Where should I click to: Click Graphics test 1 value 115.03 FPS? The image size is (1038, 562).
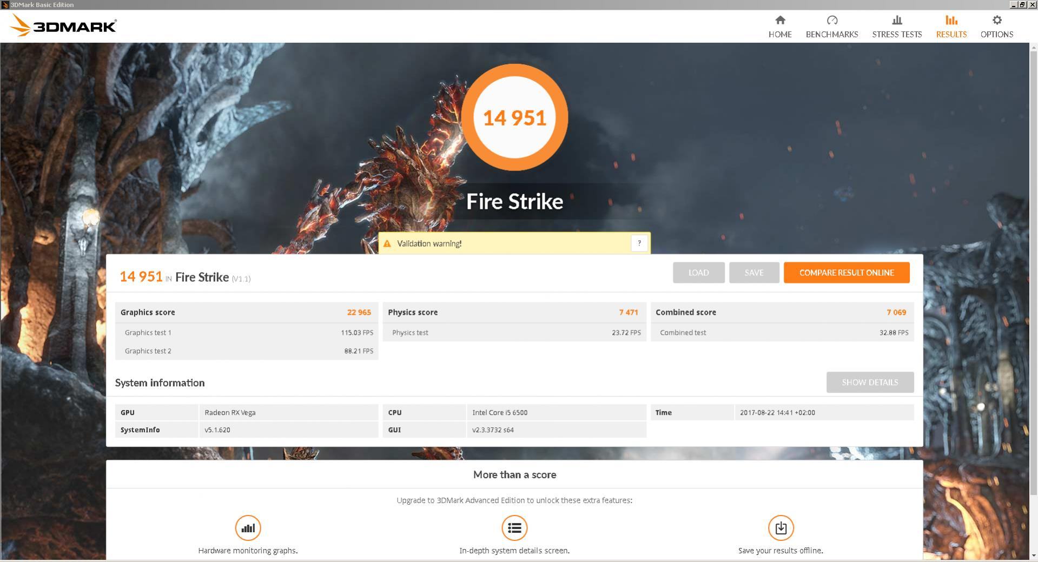coord(356,333)
